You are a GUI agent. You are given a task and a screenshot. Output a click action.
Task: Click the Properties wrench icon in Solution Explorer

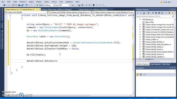[x=169, y=13]
